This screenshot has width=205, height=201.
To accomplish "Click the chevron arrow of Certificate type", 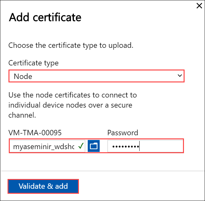I will point(180,76).
